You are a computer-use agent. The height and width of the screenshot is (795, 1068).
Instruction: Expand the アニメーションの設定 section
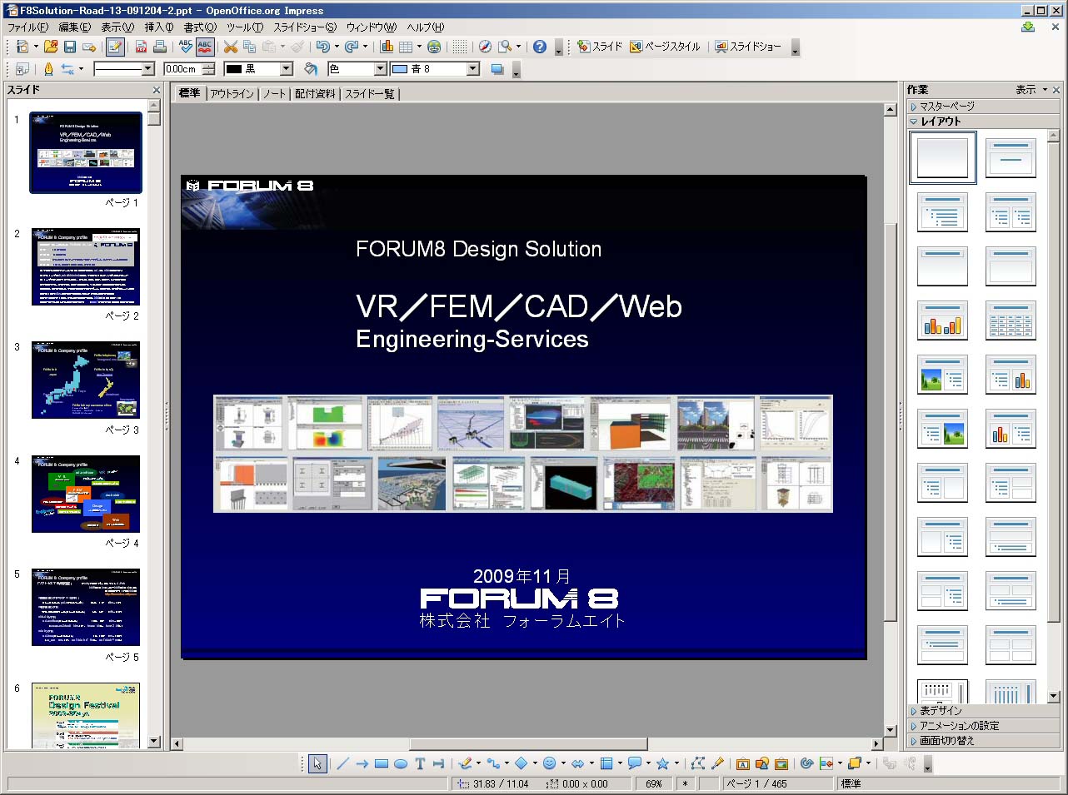[x=983, y=725]
